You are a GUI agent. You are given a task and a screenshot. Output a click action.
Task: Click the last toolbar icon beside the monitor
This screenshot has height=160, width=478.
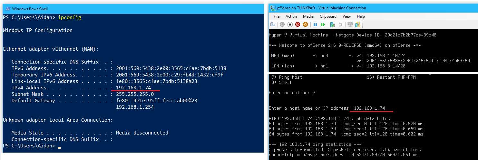click(x=357, y=25)
